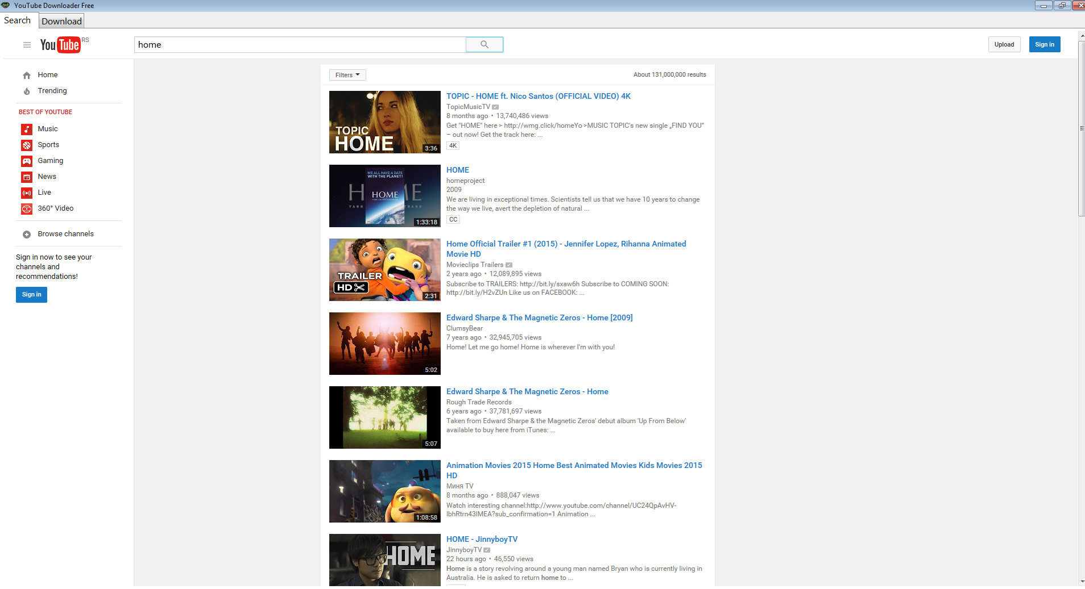This screenshot has width=1085, height=589.
Task: Click the Browse channels plus icon
Action: tap(27, 235)
